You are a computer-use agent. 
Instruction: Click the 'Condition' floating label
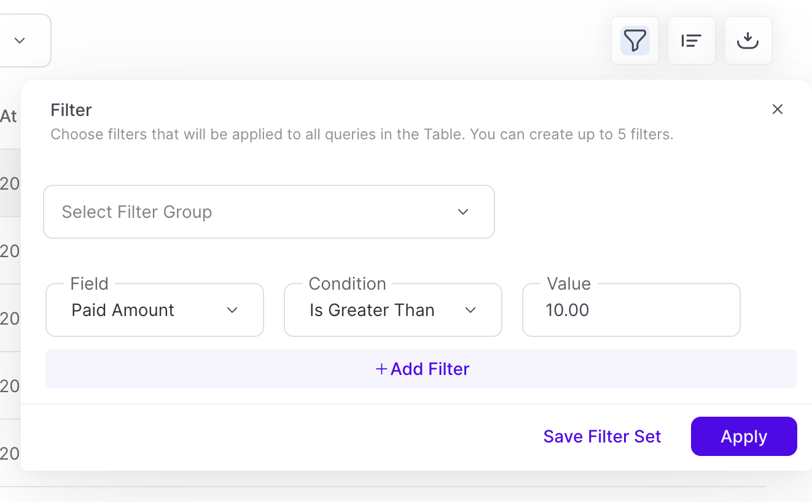tap(347, 284)
